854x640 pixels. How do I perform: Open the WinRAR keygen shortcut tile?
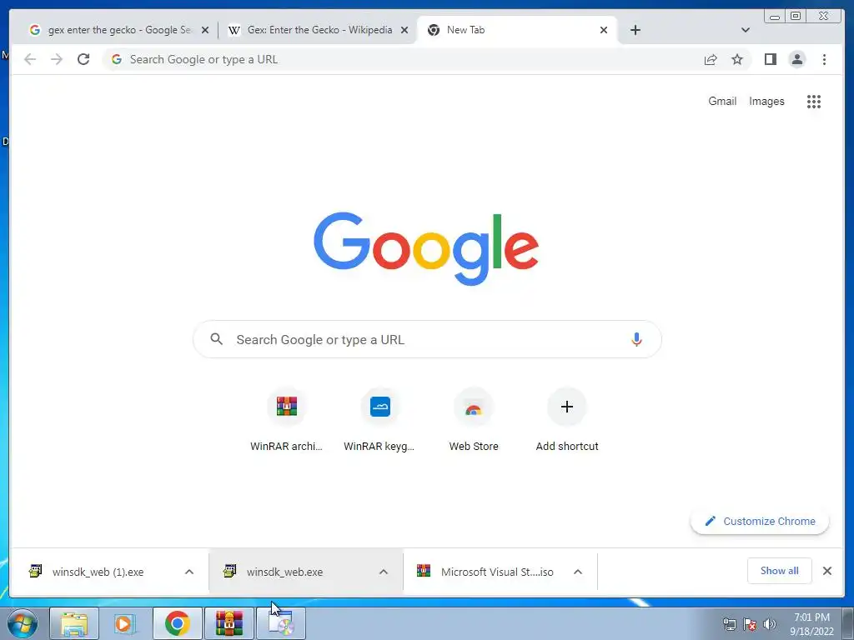pyautogui.click(x=379, y=420)
